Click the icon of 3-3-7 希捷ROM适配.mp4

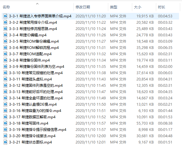[5, 54]
